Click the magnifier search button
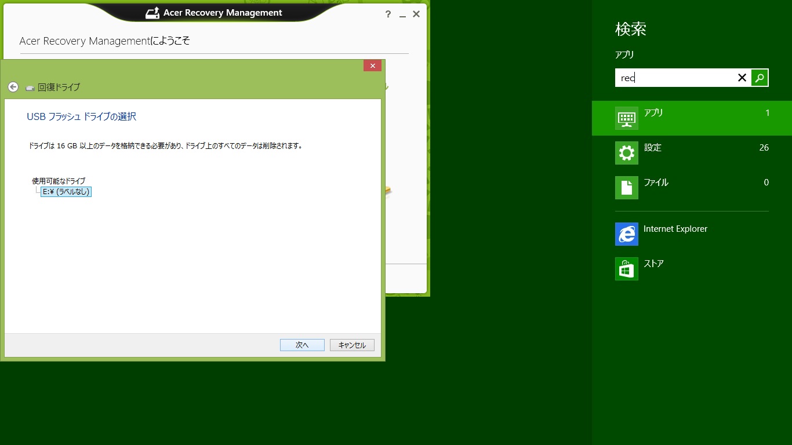Image resolution: width=792 pixels, height=445 pixels. tap(760, 78)
